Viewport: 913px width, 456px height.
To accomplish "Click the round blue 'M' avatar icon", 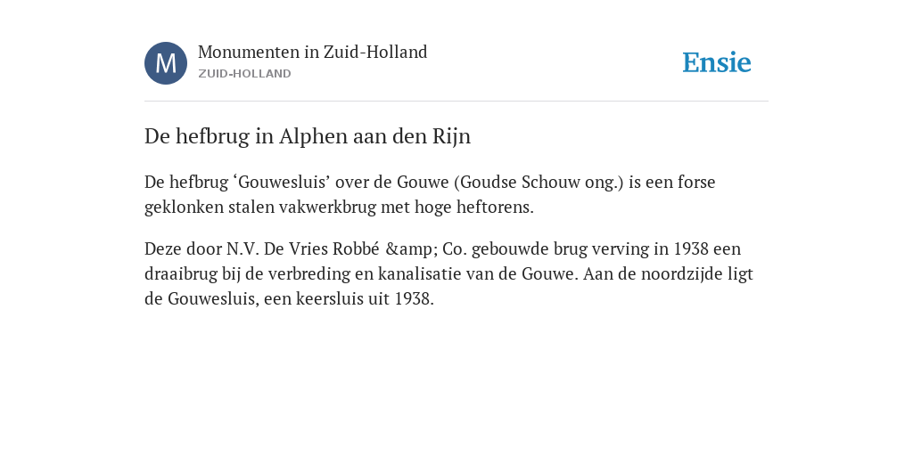I will (x=166, y=63).
